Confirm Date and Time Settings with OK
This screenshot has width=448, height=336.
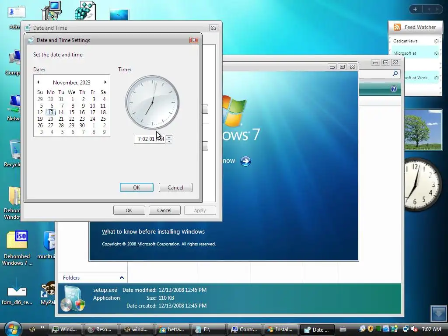[x=136, y=187]
